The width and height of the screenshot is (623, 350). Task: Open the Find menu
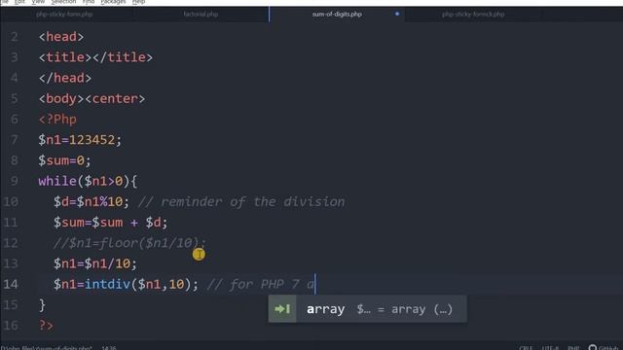(89, 2)
